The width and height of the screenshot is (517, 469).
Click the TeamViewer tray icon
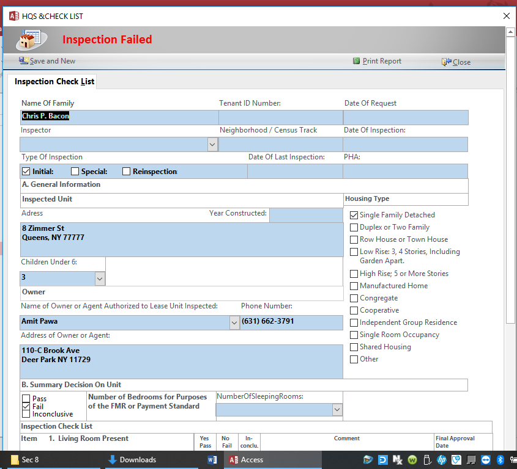(486, 459)
